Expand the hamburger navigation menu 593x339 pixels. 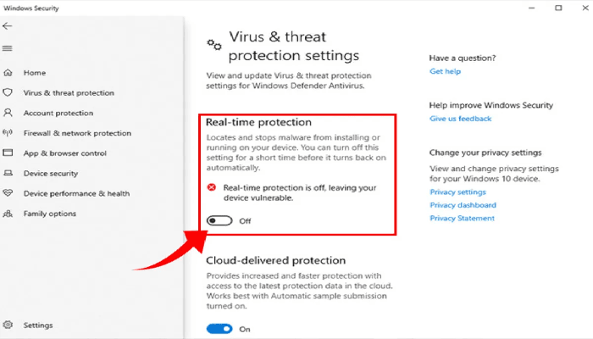[x=8, y=48]
